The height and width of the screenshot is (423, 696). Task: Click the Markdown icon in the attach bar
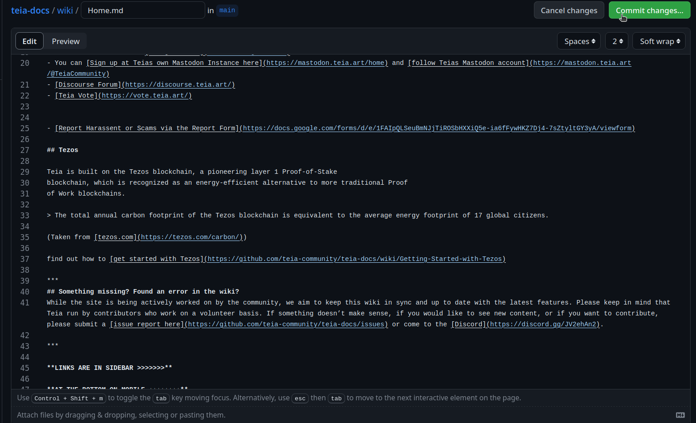point(680,415)
